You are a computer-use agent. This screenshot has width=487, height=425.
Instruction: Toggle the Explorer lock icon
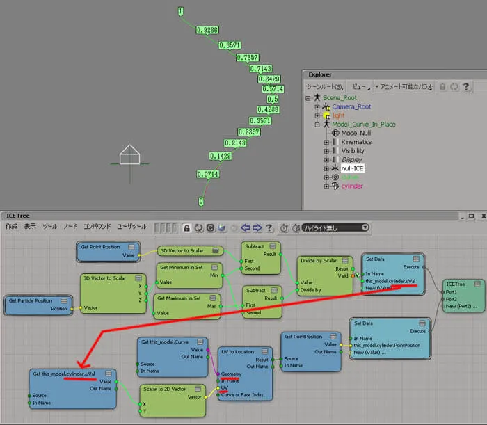(x=442, y=87)
